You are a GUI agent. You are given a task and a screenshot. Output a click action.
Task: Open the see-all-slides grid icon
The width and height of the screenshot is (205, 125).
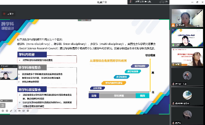pos(15,111)
